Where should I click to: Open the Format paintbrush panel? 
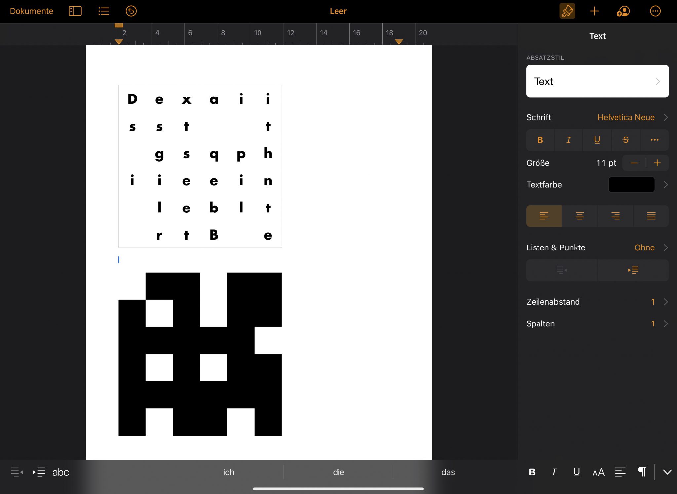567,11
